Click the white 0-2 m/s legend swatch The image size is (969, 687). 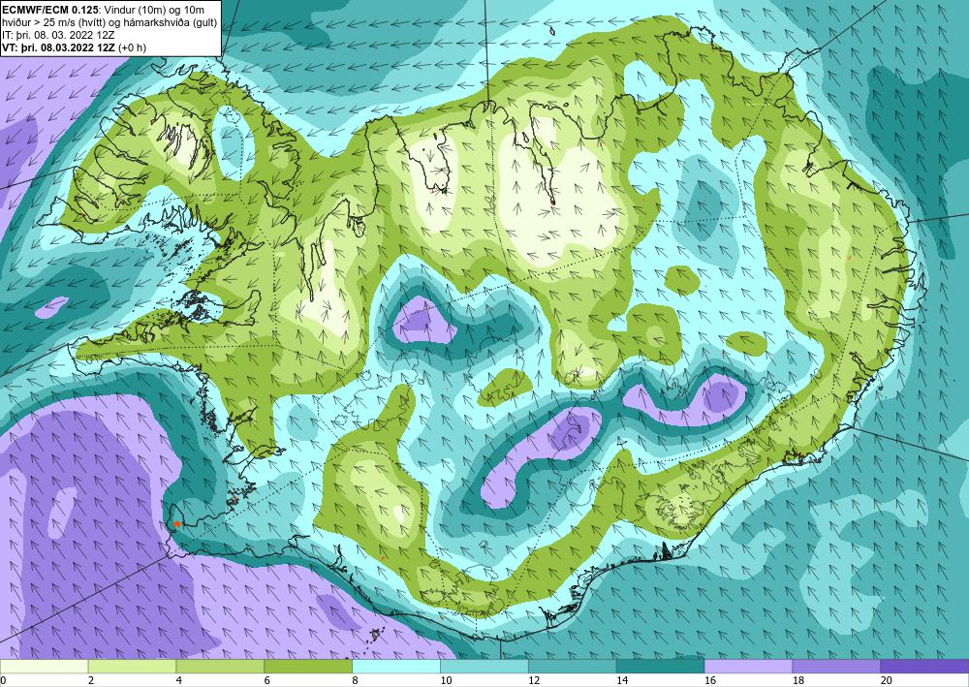coord(44,666)
